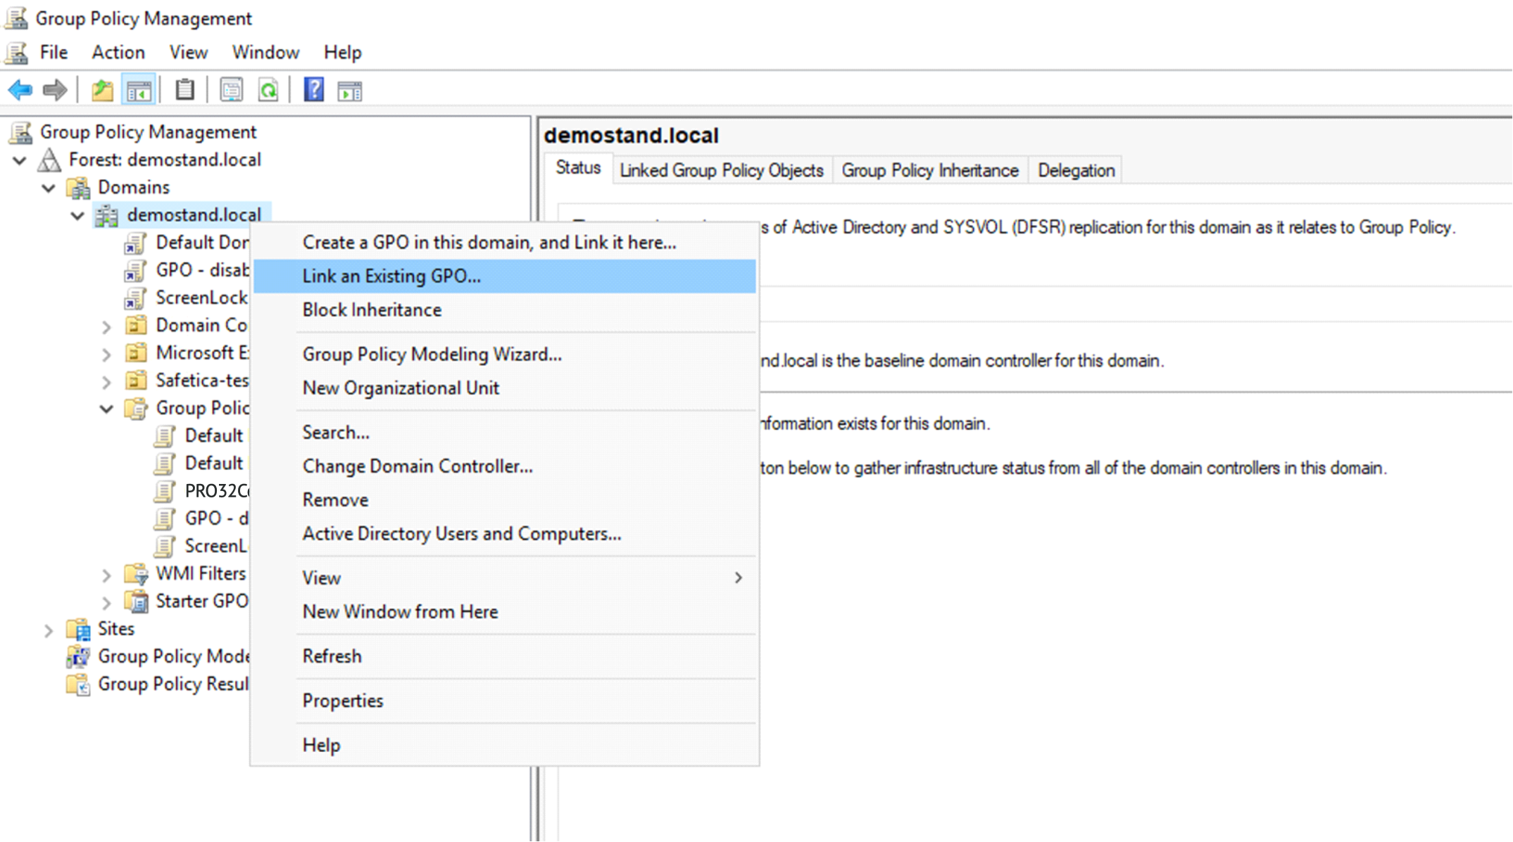The image size is (1513, 842).
Task: Choose Block Inheritance from context menu
Action: pos(372,310)
